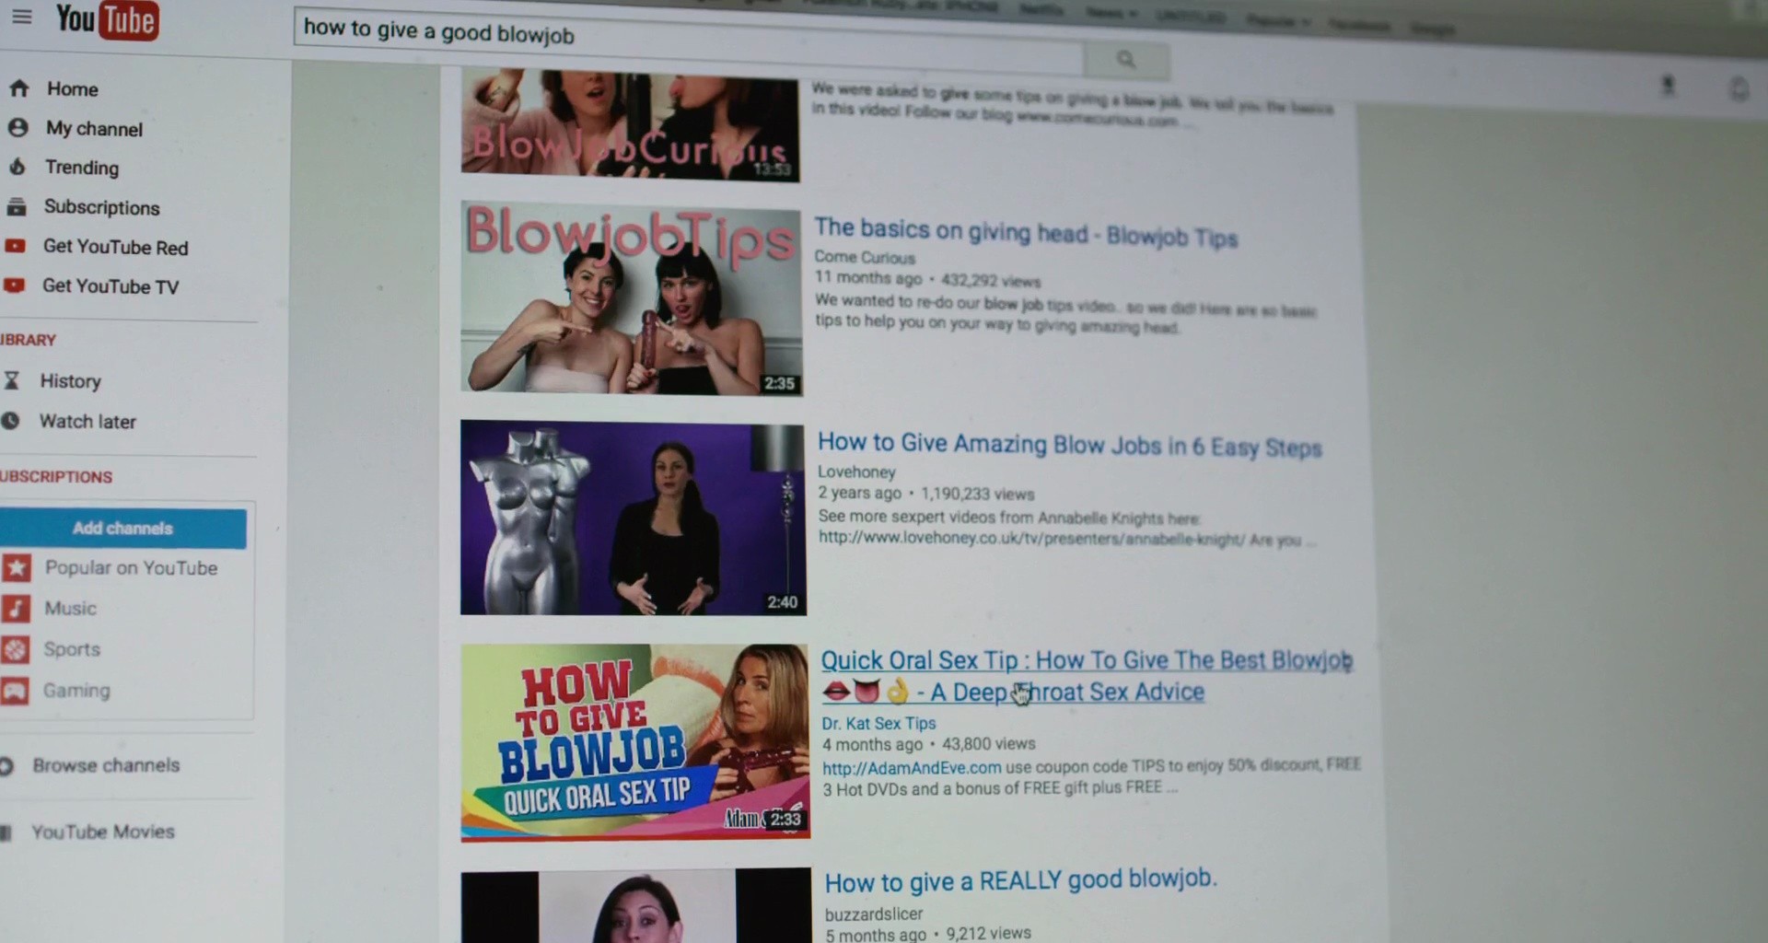This screenshot has height=943, width=1768.
Task: Click the 13:53 duration video thumbnail
Action: [630, 124]
